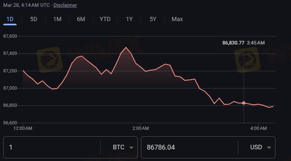
Task: Click the 86,830.77 price tooltip
Action: [233, 43]
